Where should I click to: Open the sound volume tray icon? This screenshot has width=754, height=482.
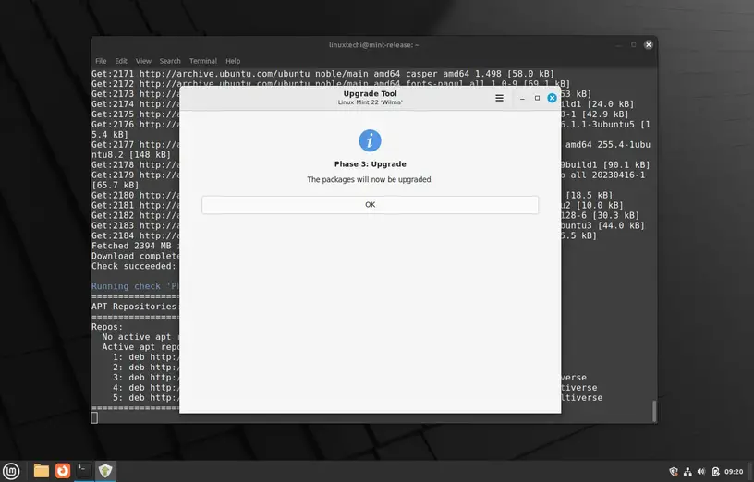click(x=701, y=472)
